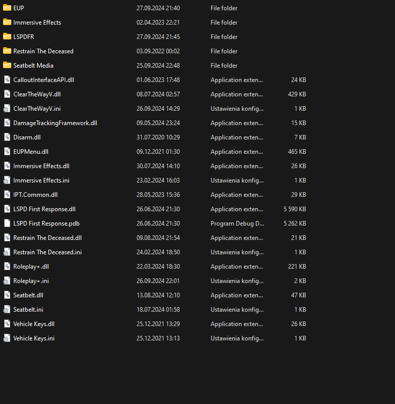
Task: Click the LSPD First Response.pdb icon
Action: click(x=7, y=224)
